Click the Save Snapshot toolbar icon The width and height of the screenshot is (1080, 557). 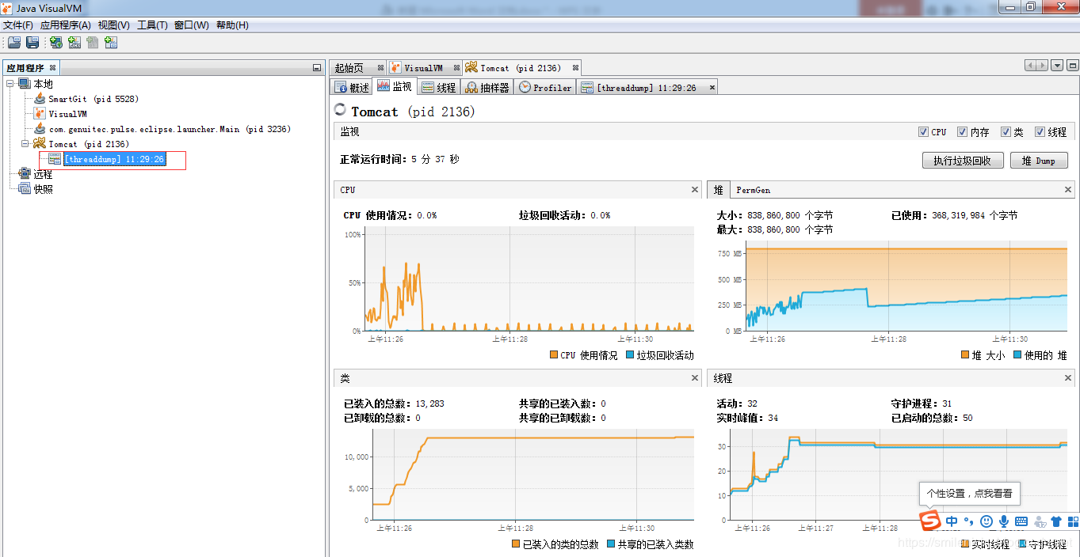pyautogui.click(x=32, y=43)
